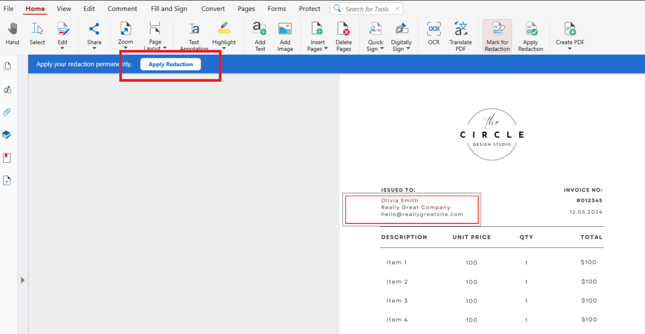The height and width of the screenshot is (334, 645).
Task: Clear the Search for Tools box
Action: pos(398,9)
